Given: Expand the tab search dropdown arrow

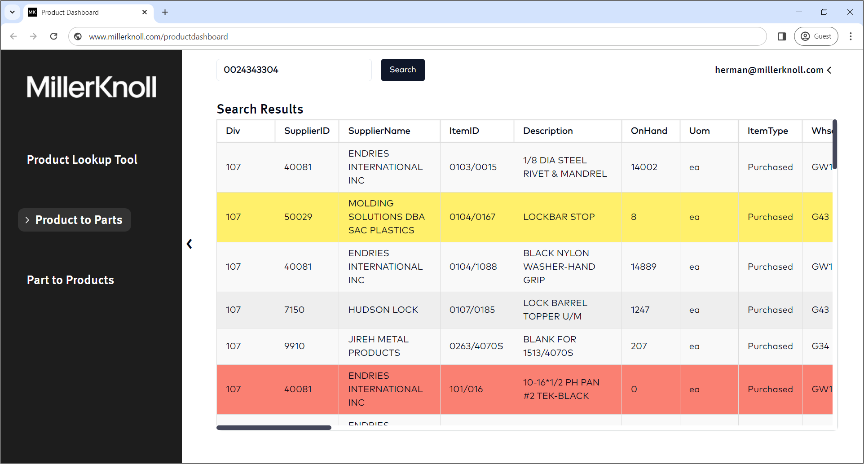Looking at the screenshot, I should [12, 12].
